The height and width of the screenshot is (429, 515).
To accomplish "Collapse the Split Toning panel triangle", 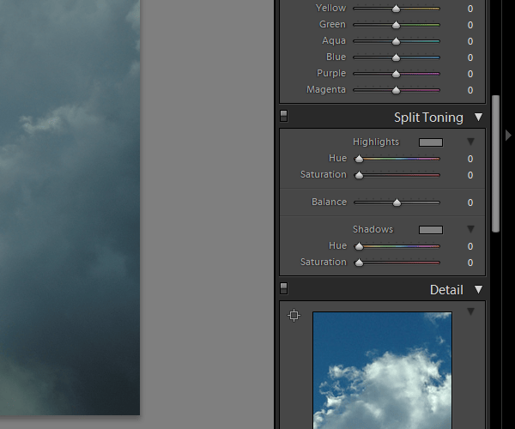I will click(x=478, y=118).
